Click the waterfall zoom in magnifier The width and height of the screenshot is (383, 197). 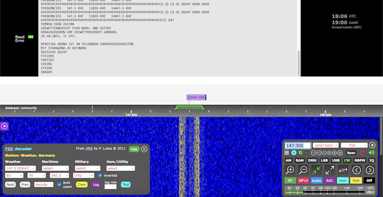pos(290,170)
